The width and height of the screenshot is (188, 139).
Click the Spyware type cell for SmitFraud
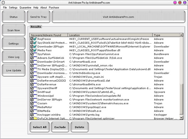point(159,92)
